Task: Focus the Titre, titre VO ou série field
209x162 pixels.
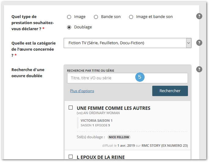Action: click(x=128, y=78)
